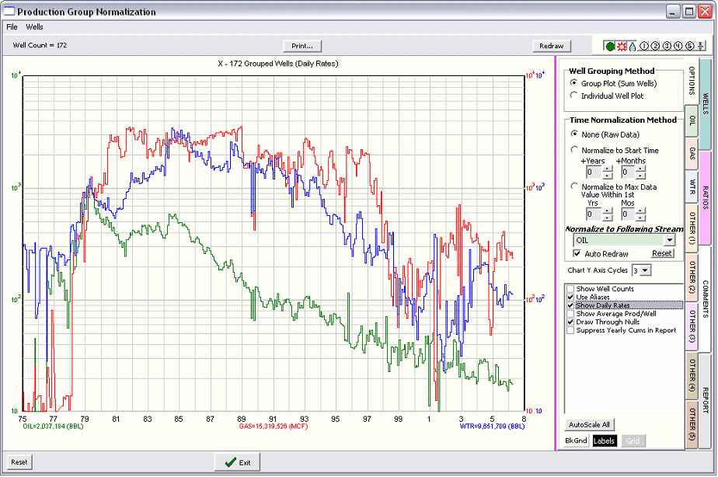Expand the Chart Y Axis Cycles dropdown
Viewport: 718px width, 477px height.
645,270
